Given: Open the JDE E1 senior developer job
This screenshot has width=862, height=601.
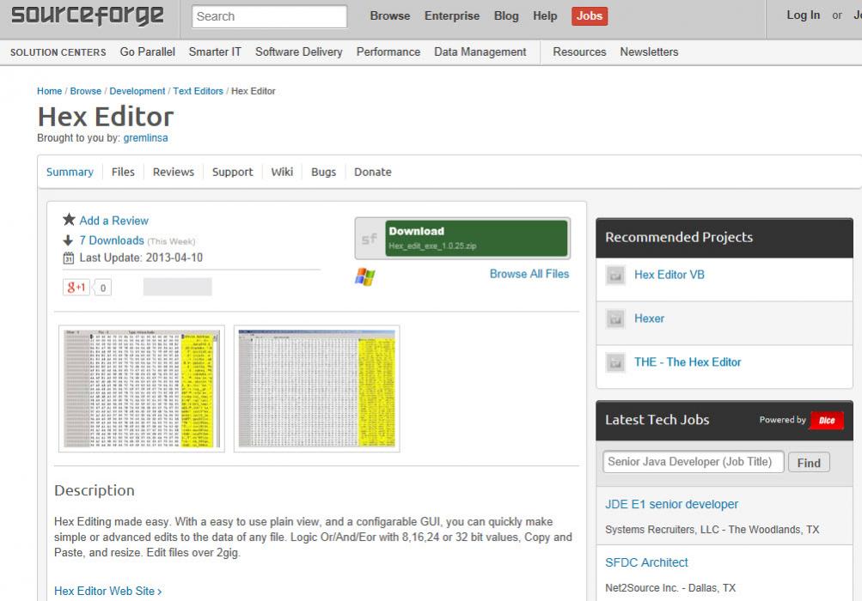Looking at the screenshot, I should [672, 504].
